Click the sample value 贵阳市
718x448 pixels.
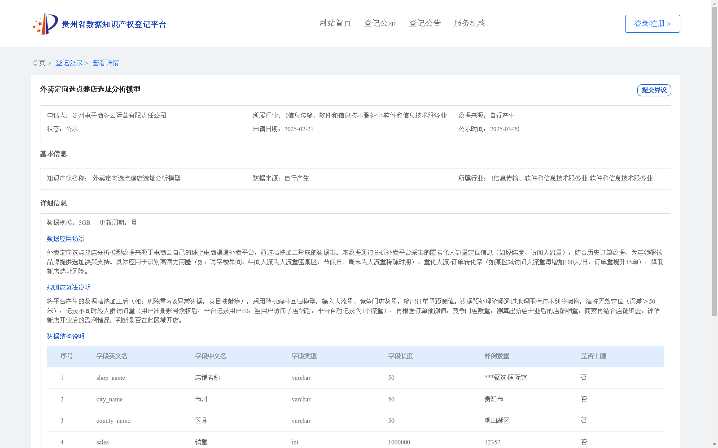pos(494,399)
